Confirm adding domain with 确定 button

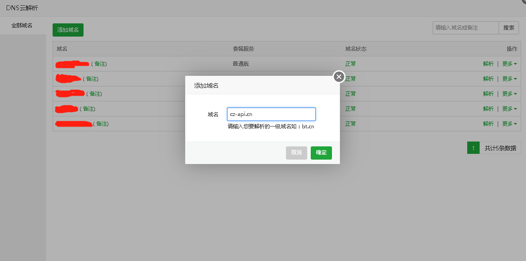321,153
